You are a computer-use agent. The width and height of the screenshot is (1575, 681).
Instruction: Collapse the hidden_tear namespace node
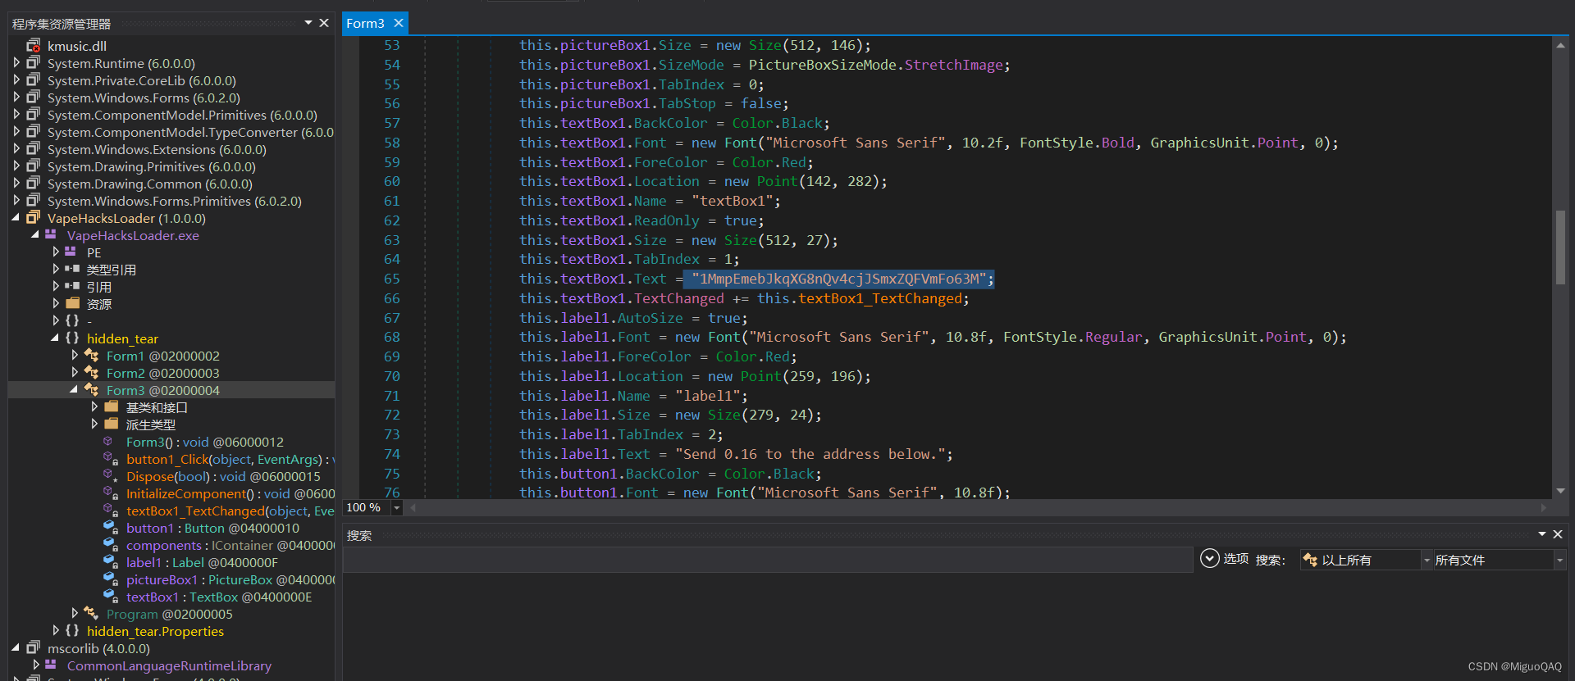[55, 338]
